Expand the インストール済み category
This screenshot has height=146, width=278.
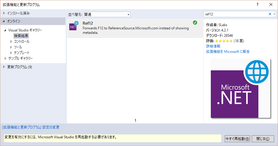[x=4, y=13]
